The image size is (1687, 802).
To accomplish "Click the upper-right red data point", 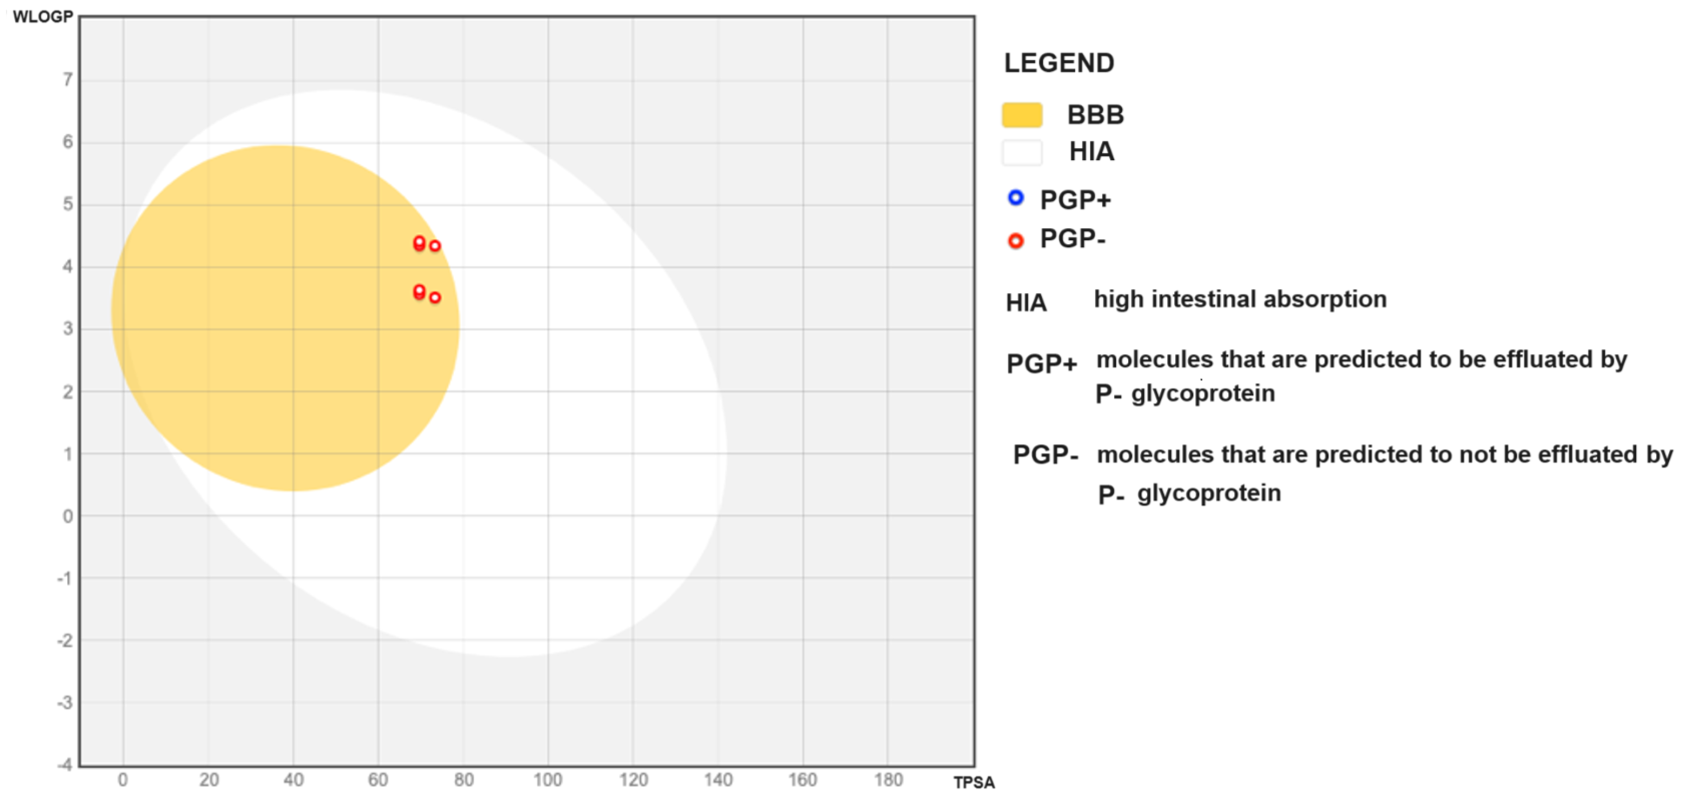I will pyautogui.click(x=435, y=246).
